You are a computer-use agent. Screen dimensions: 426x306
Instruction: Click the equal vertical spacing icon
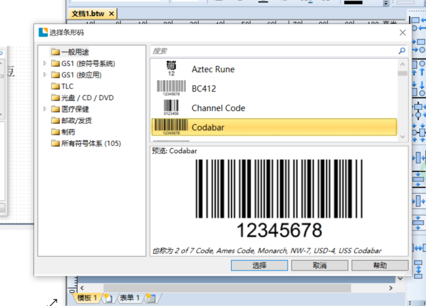click(418, 269)
